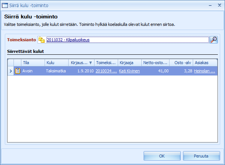The width and height of the screenshot is (225, 165).
Task: Click the Kirjaaja column header
Action: click(130, 63)
